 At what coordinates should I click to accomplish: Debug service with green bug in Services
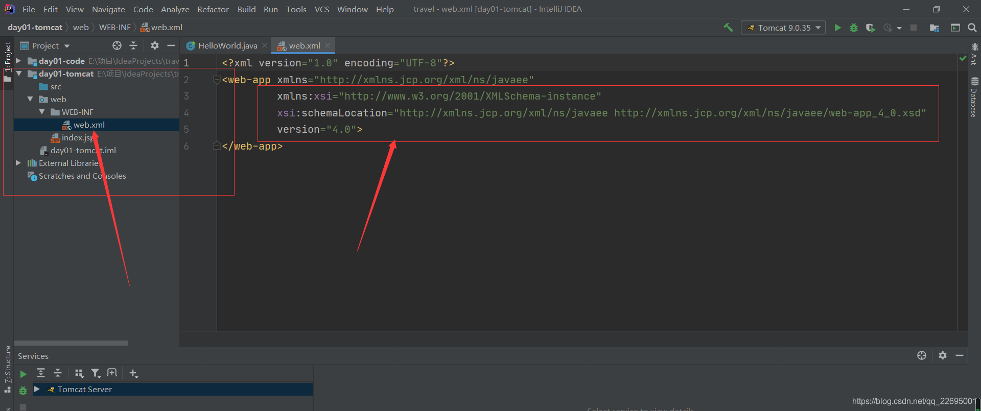[x=23, y=391]
